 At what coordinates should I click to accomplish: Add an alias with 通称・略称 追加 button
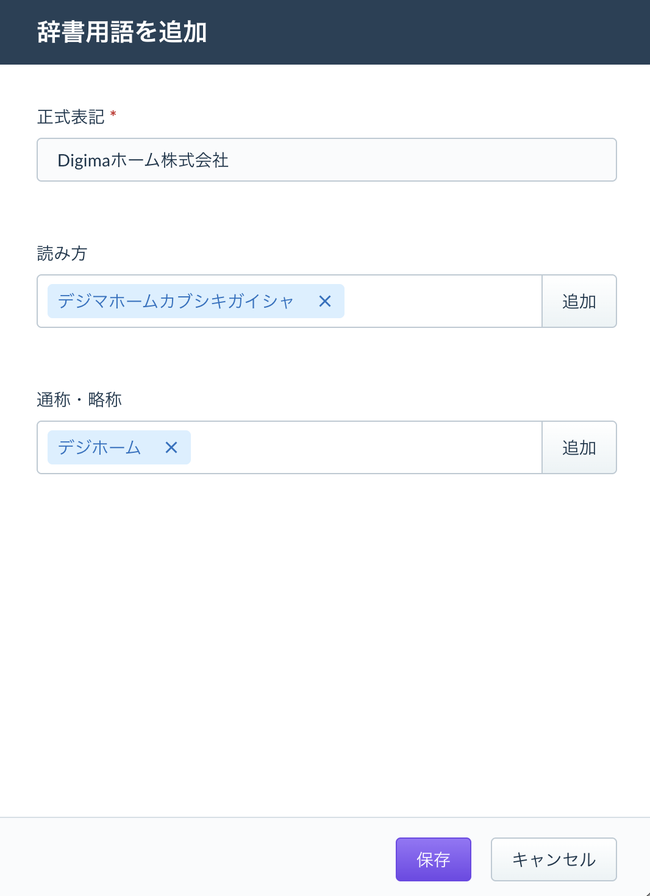pyautogui.click(x=579, y=447)
